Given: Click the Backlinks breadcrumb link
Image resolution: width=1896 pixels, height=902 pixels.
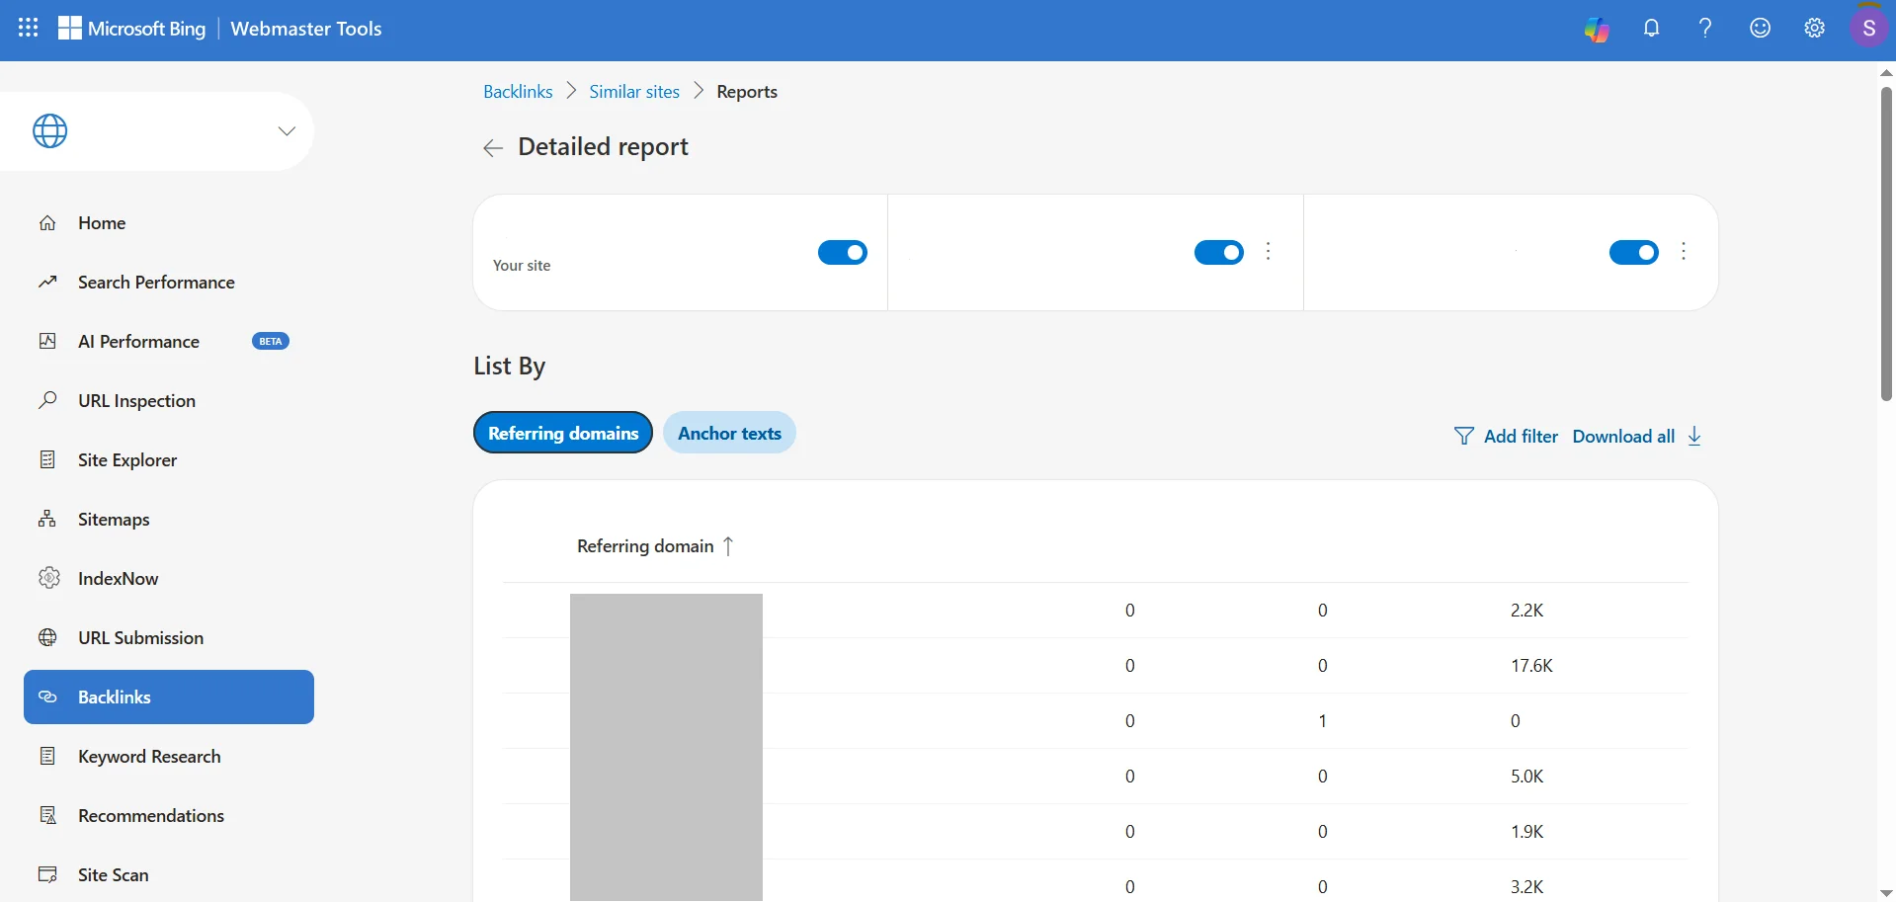Looking at the screenshot, I should click(518, 92).
